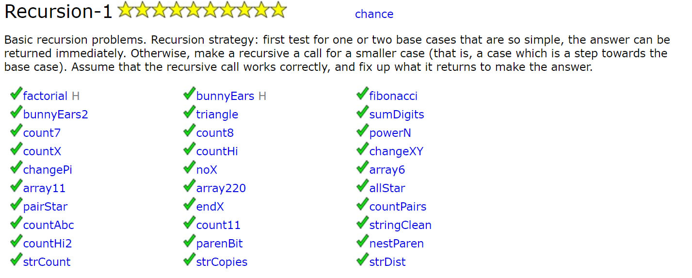Click the green checkmark beside fibonacci
The width and height of the screenshot is (692, 278).
[362, 94]
